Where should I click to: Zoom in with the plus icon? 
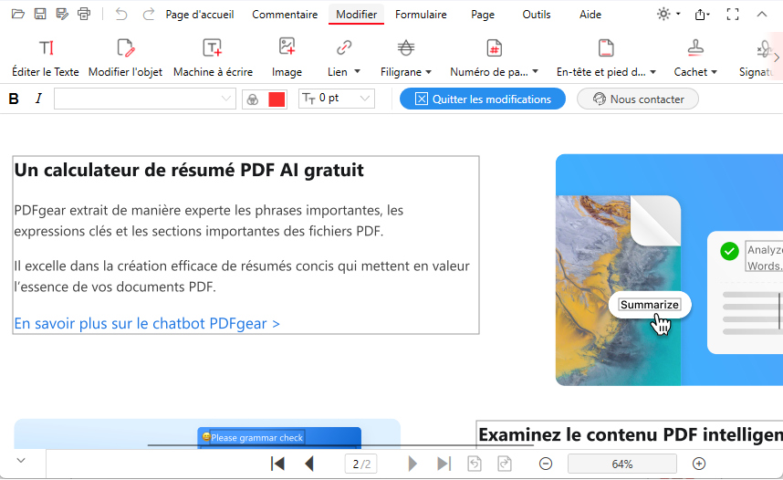click(x=699, y=464)
